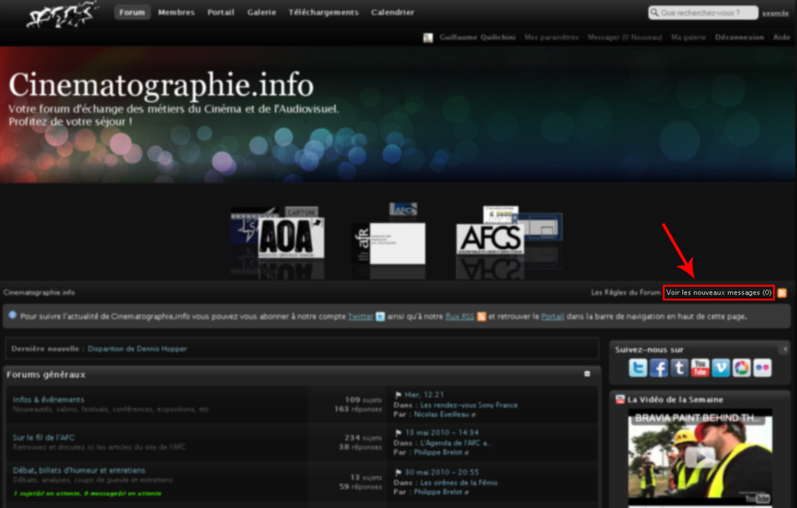Open the Portail navigation tab
This screenshot has width=797, height=508.
[x=221, y=12]
